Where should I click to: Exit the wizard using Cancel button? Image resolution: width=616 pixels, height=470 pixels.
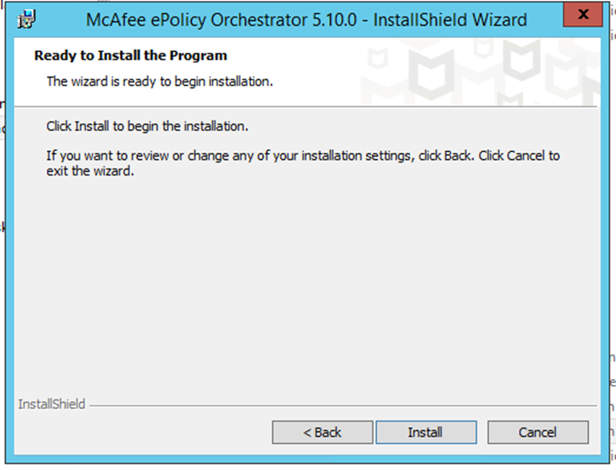click(538, 433)
